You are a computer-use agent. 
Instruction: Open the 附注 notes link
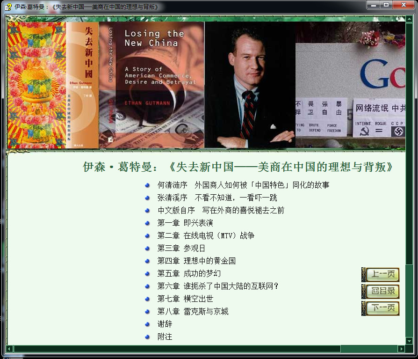point(165,337)
